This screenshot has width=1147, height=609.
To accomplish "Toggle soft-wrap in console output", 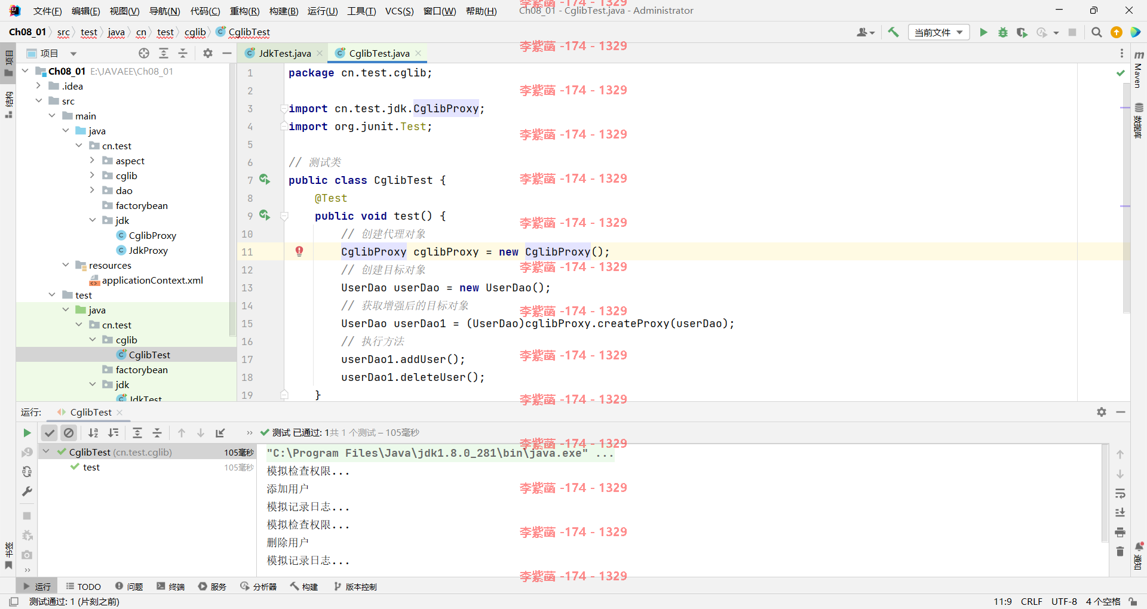I will pos(1120,493).
